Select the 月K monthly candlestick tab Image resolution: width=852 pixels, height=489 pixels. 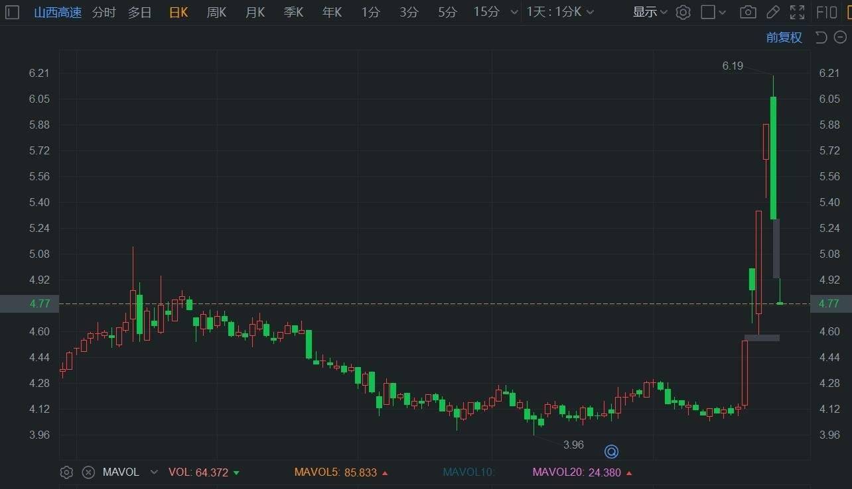point(255,12)
